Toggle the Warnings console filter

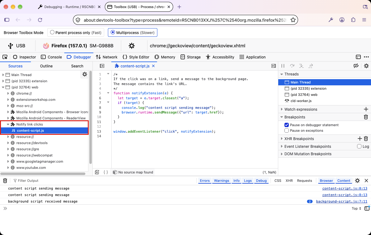coord(222,181)
